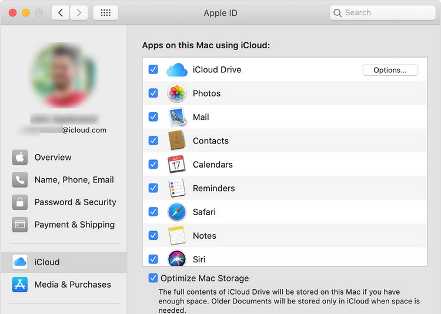The image size is (441, 314).
Task: Disable Calendars syncing checkbox
Action: coord(153,164)
